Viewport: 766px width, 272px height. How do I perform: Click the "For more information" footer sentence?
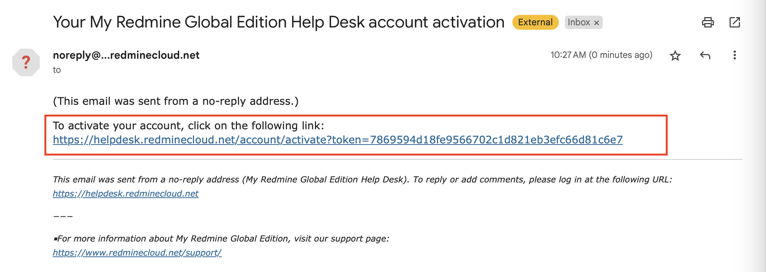coord(222,239)
